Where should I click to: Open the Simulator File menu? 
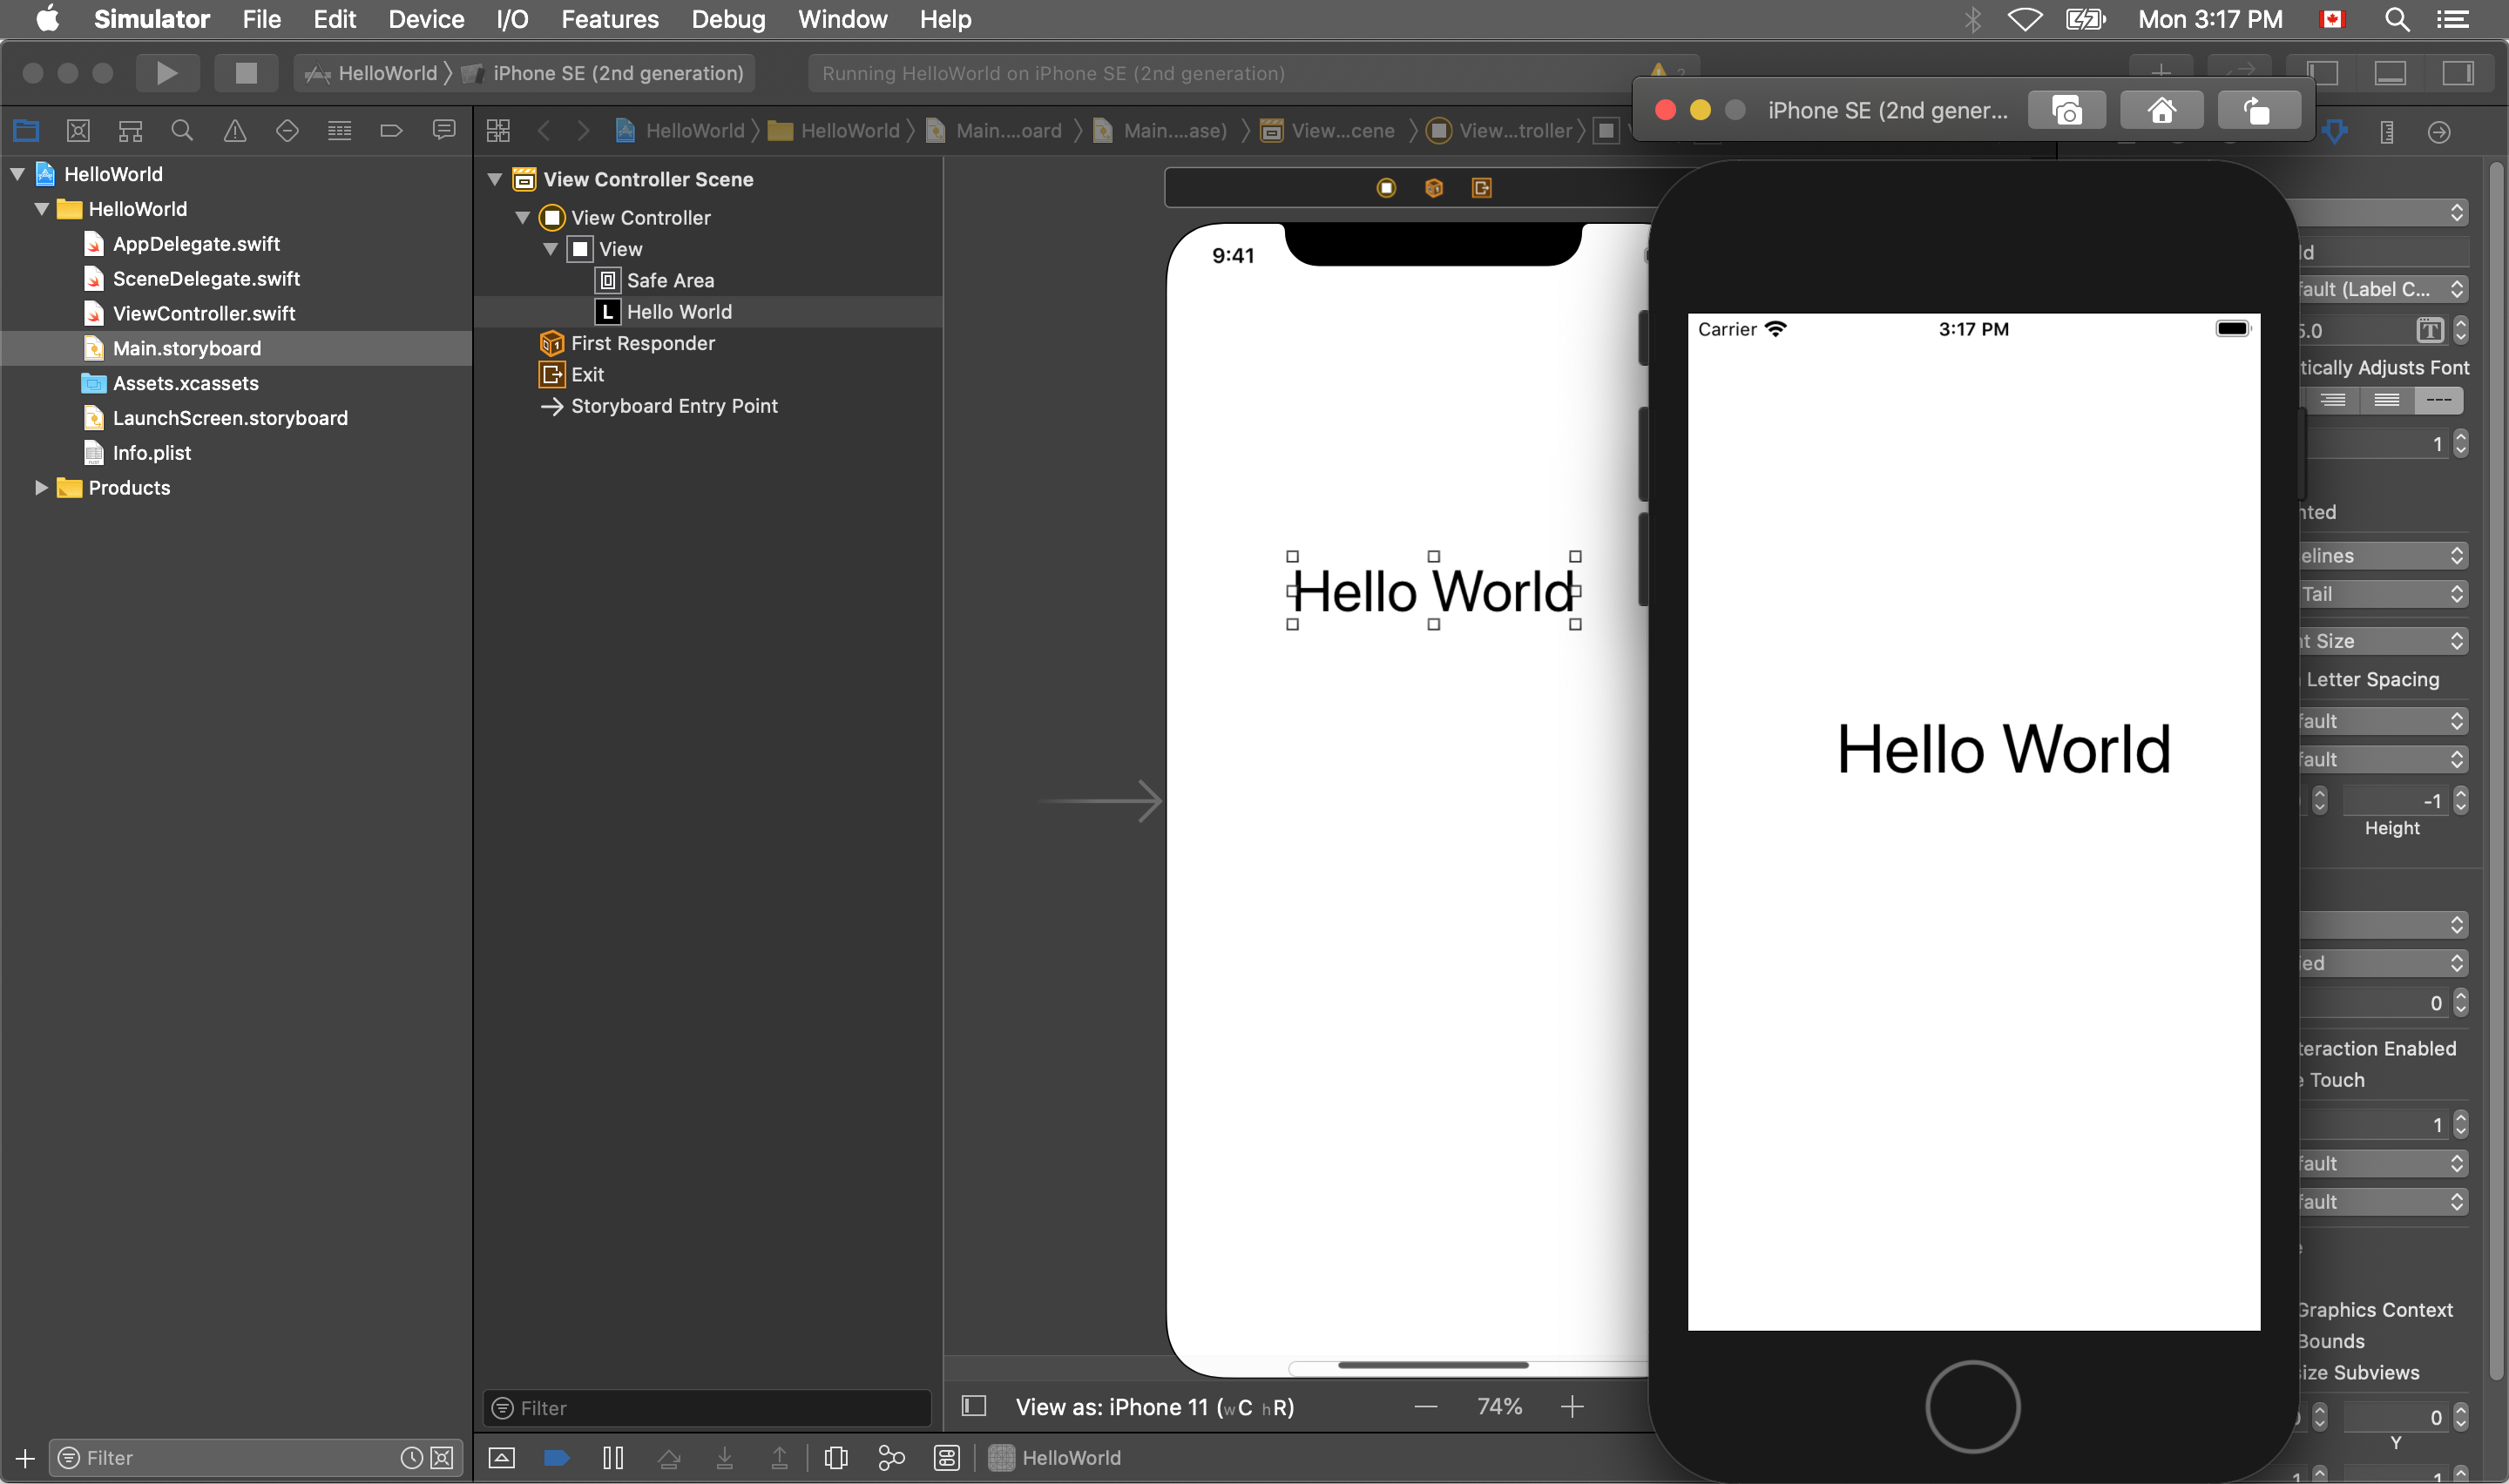point(261,19)
